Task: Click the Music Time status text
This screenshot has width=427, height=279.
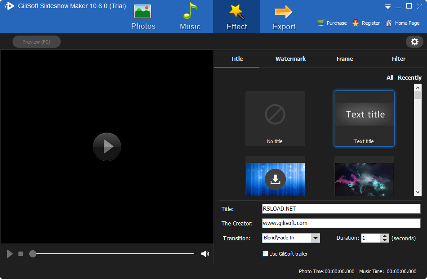Action: pyautogui.click(x=388, y=271)
